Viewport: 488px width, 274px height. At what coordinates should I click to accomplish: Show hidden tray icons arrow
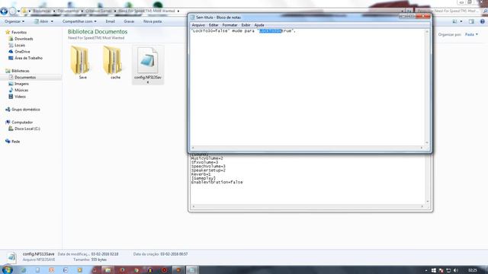tap(425, 270)
